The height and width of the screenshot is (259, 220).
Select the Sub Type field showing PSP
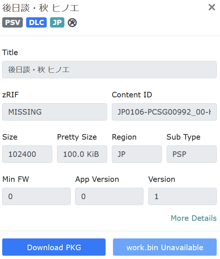pyautogui.click(x=192, y=154)
